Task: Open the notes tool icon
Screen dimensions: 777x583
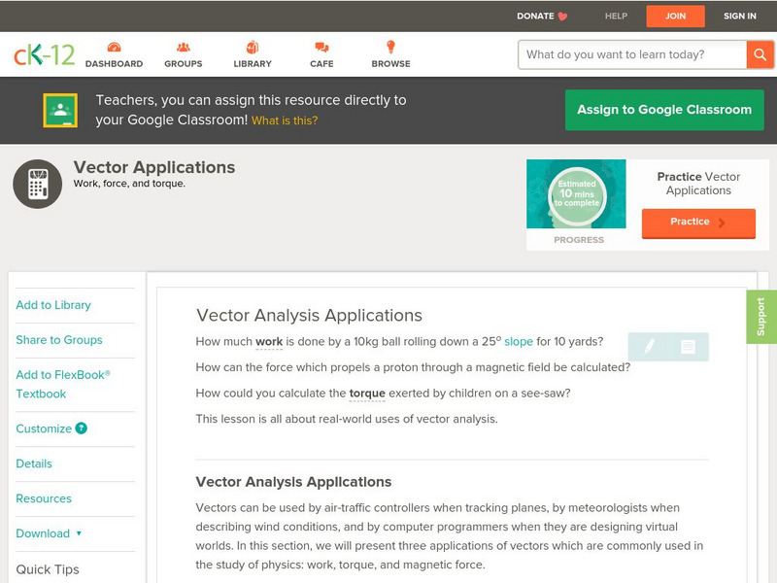Action: (x=688, y=346)
